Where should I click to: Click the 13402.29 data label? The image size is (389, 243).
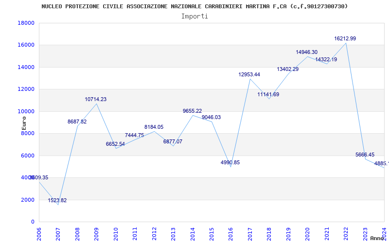click(x=288, y=69)
